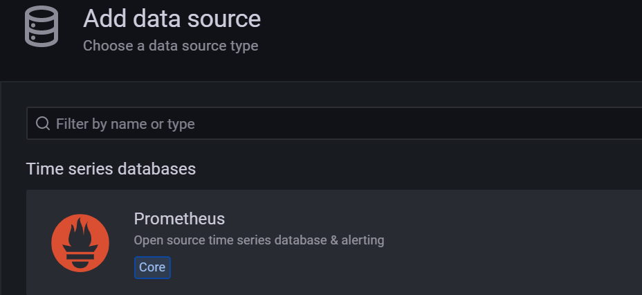The height and width of the screenshot is (295, 642).
Task: Click the Prometheus flame logo
Action: (80, 242)
